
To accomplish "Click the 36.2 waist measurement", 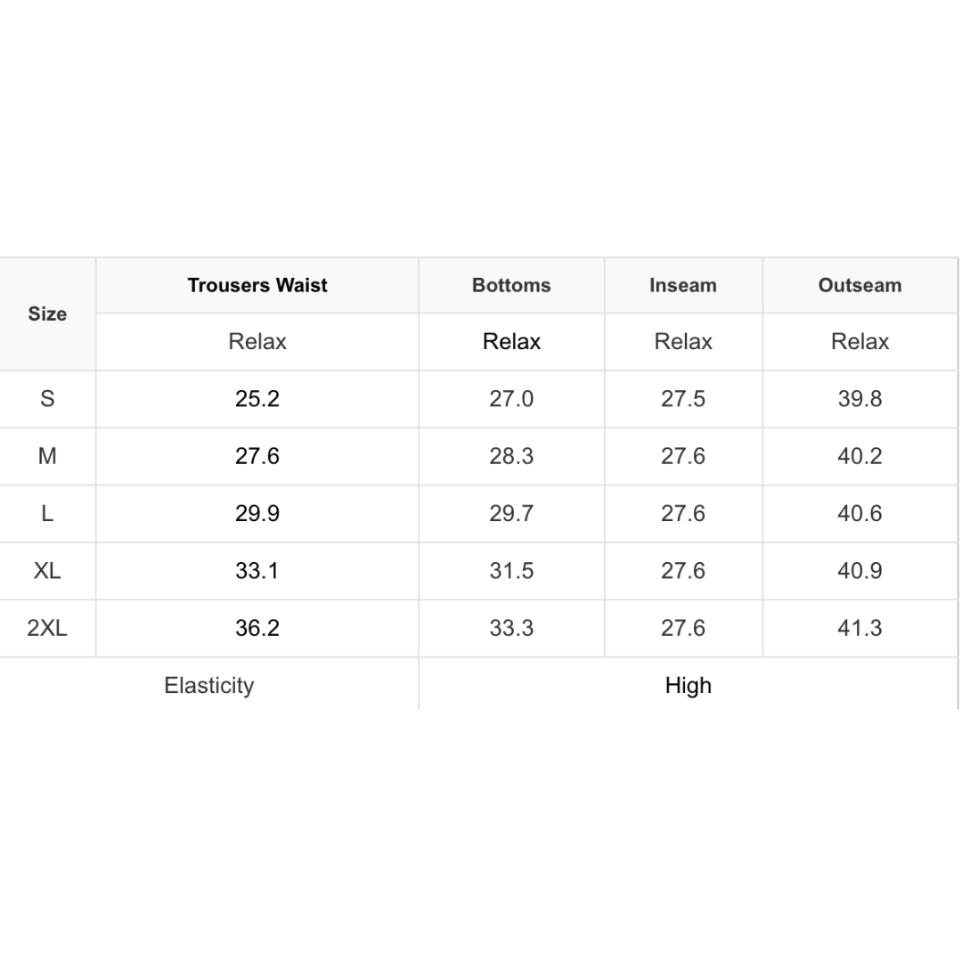I will click(x=257, y=628).
